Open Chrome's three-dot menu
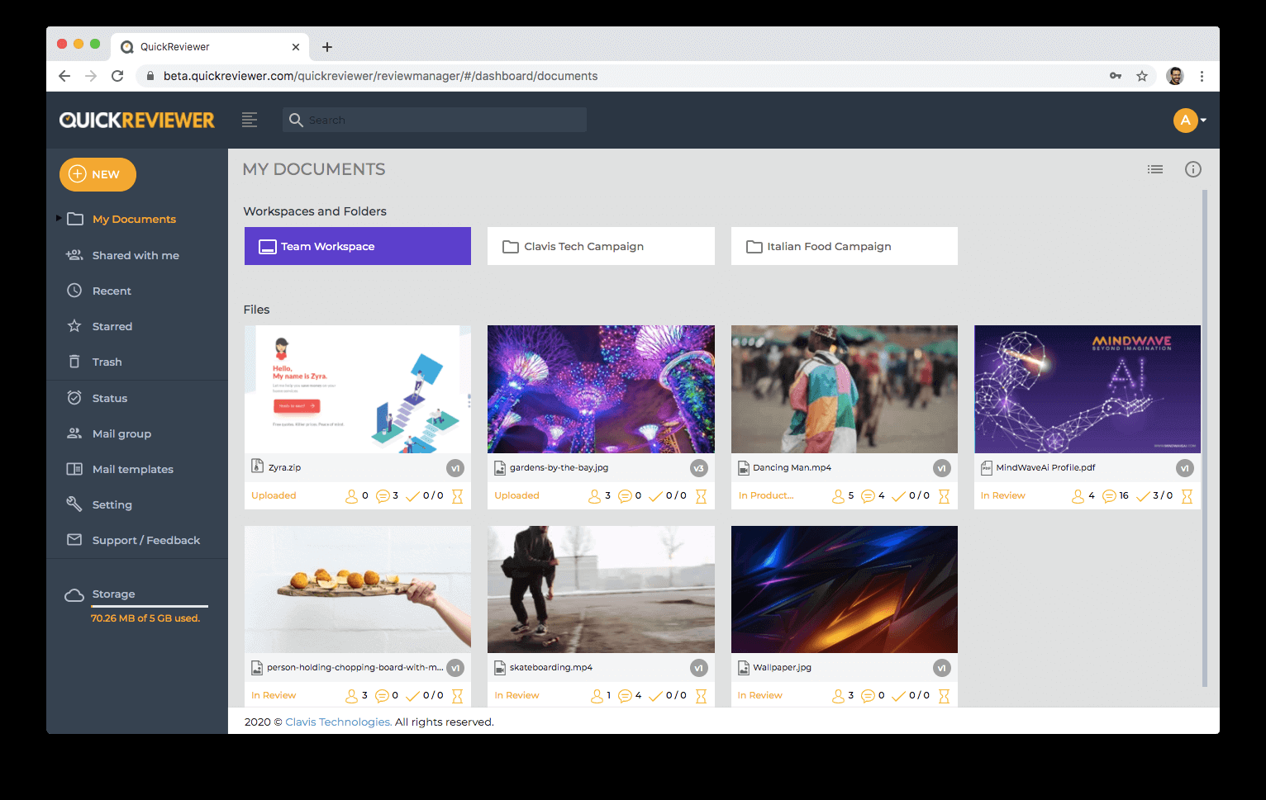Viewport: 1266px width, 800px height. click(1202, 76)
